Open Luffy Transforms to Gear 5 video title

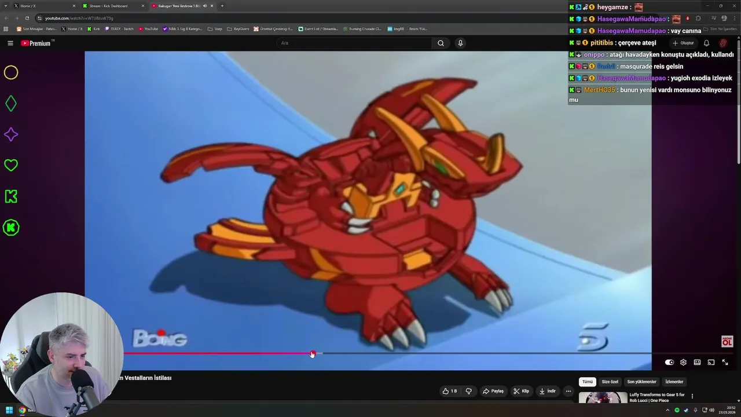[x=657, y=397]
